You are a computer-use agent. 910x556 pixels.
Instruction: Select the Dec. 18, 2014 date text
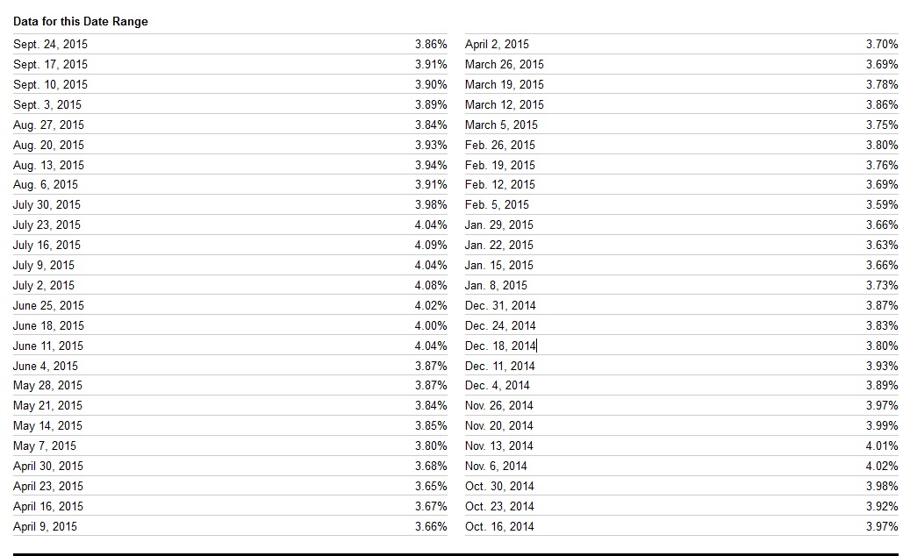[500, 346]
